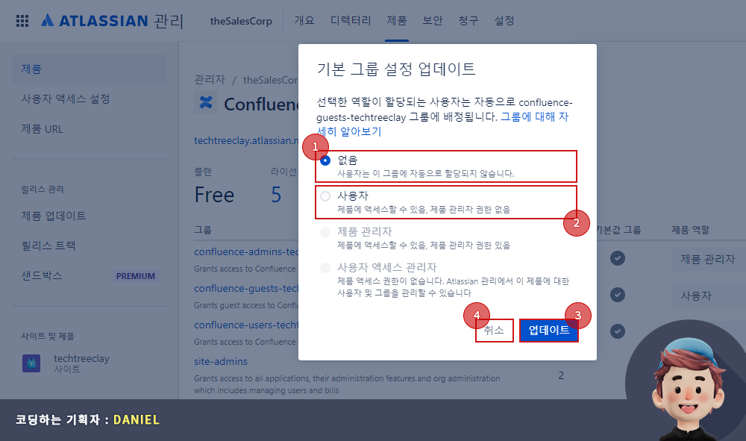The width and height of the screenshot is (746, 441).
Task: Open the techtreeclay.atlassian.net link
Action: click(x=246, y=141)
